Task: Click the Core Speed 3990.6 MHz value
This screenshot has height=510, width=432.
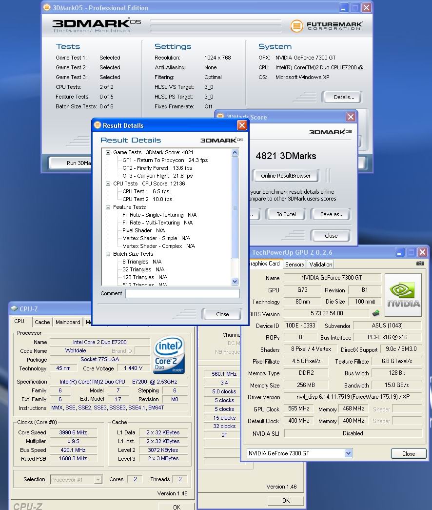Action: click(x=73, y=432)
